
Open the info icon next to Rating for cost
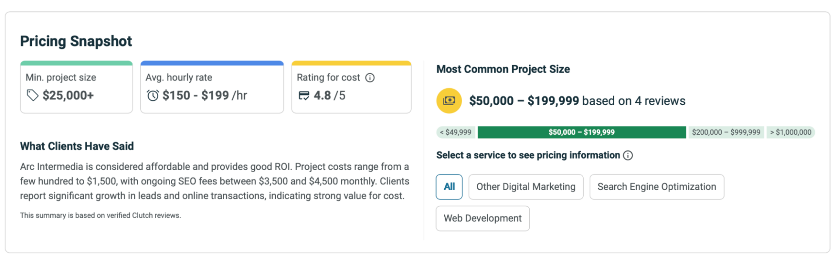(x=370, y=78)
